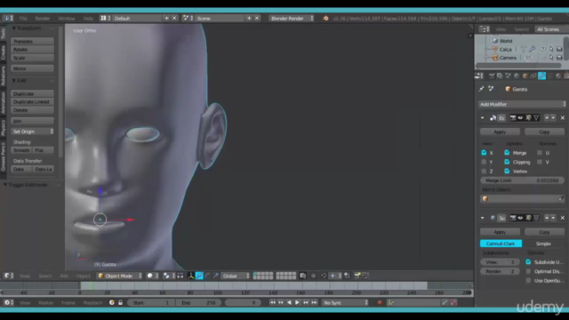Open the Render menu
569x320 pixels.
pos(43,18)
